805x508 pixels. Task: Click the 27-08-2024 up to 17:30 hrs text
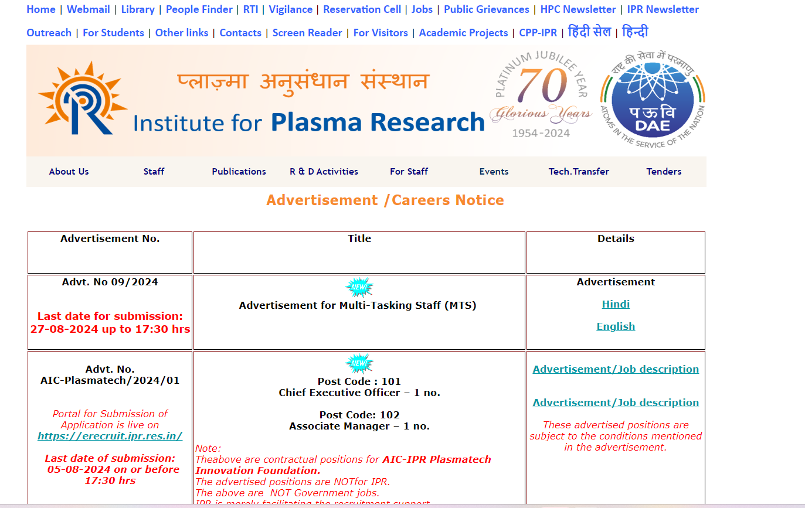click(x=110, y=329)
